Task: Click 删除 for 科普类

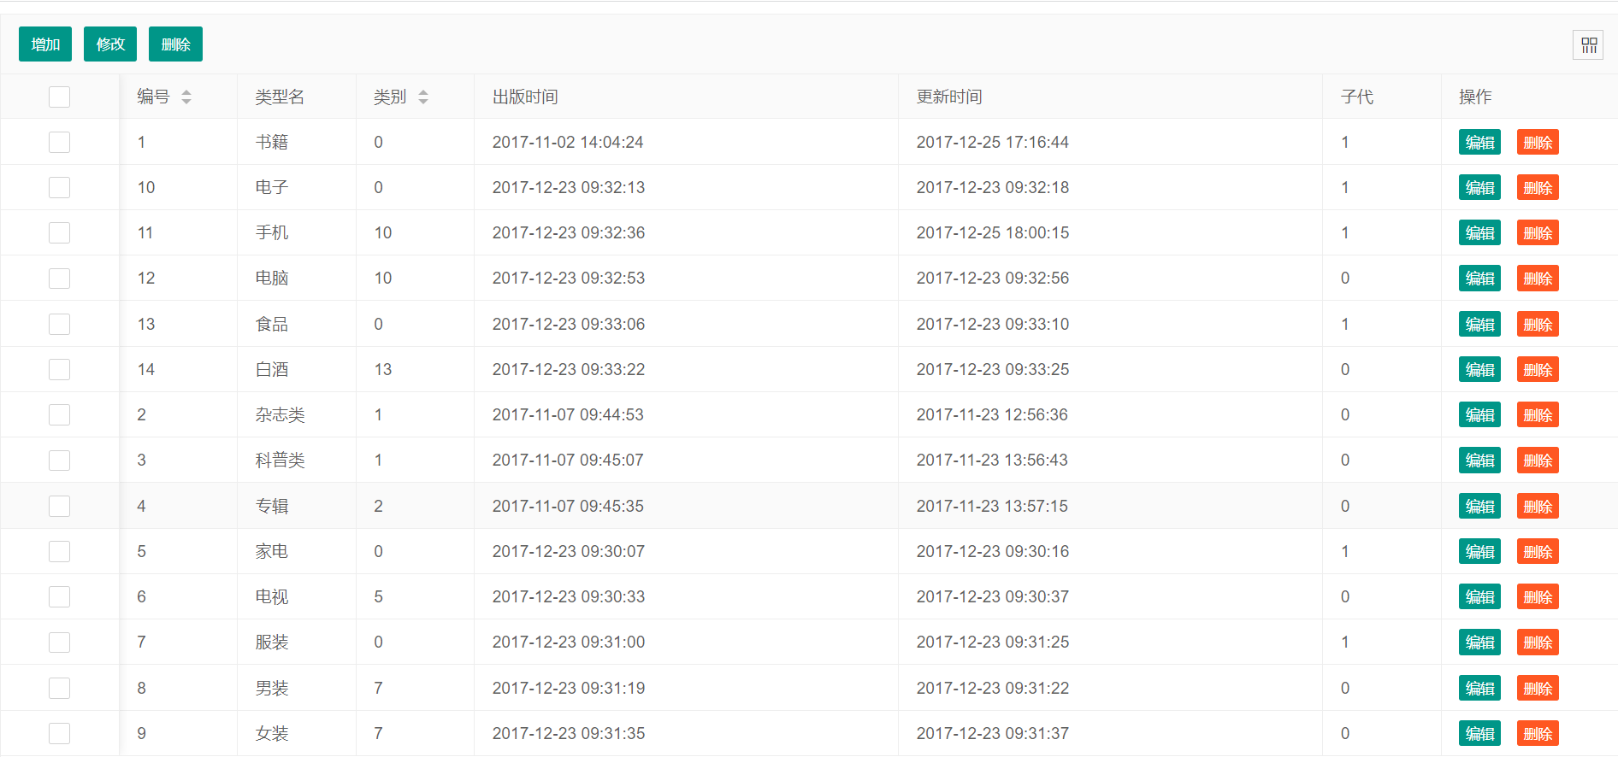Action: [1538, 460]
